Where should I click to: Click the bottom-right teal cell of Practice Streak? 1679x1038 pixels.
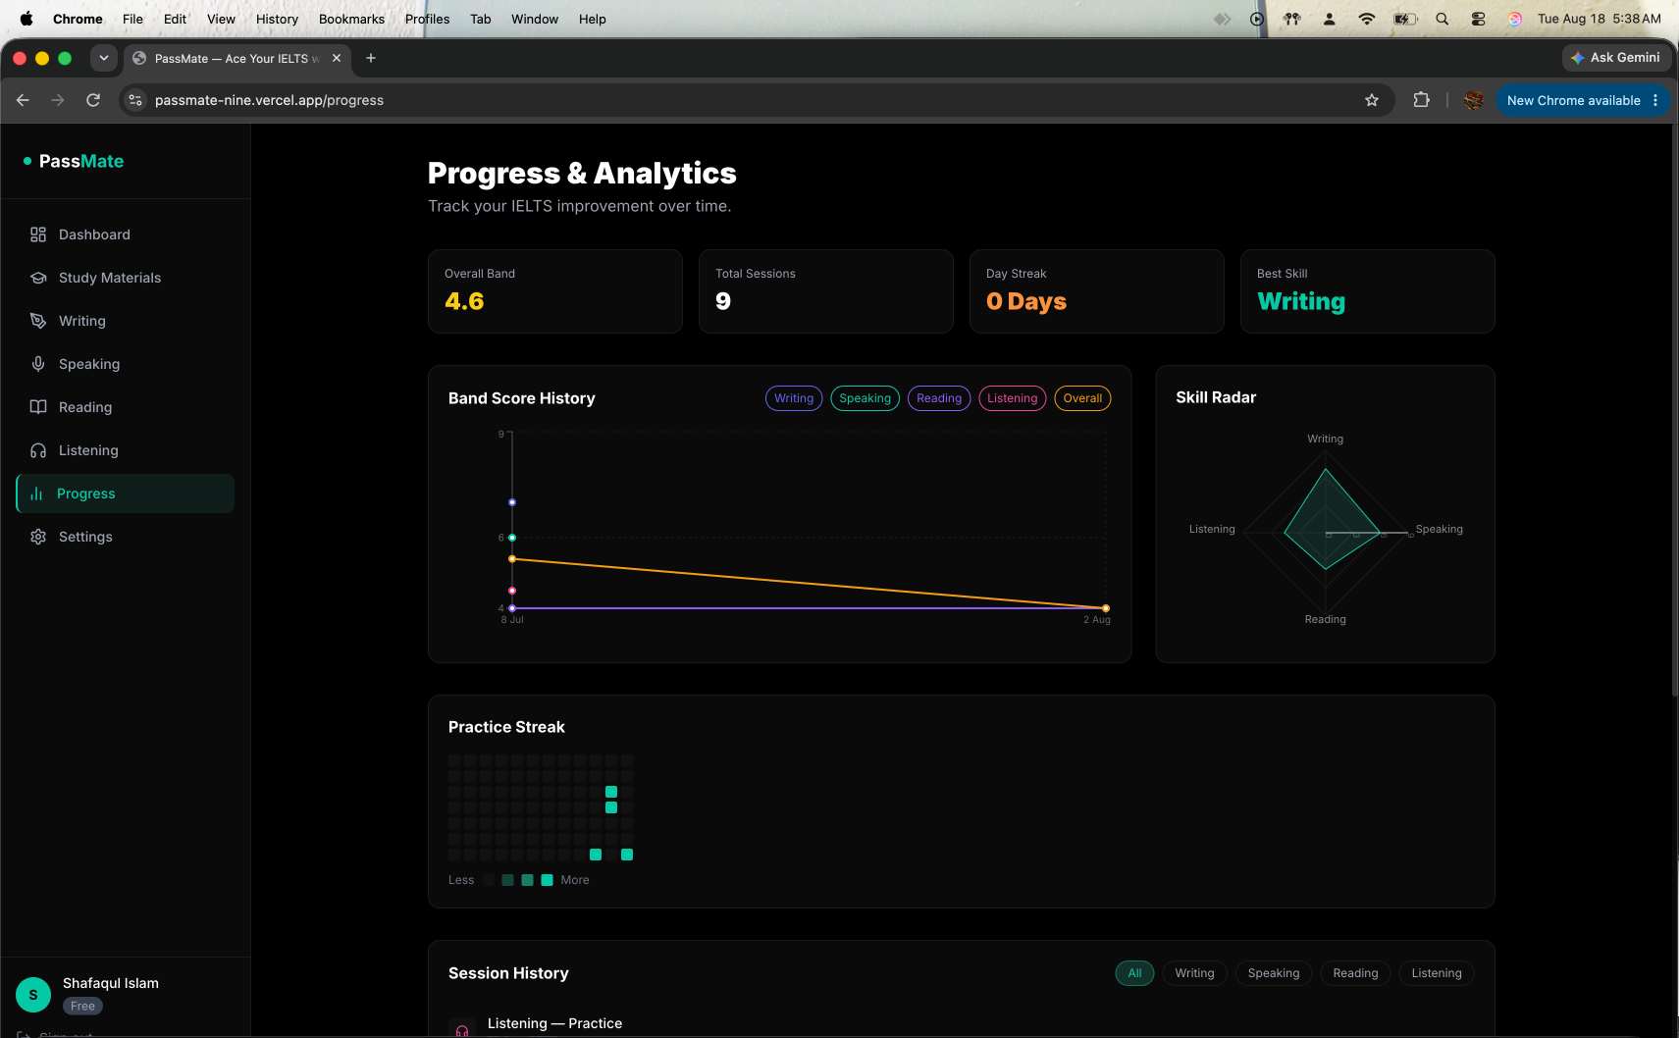(627, 855)
